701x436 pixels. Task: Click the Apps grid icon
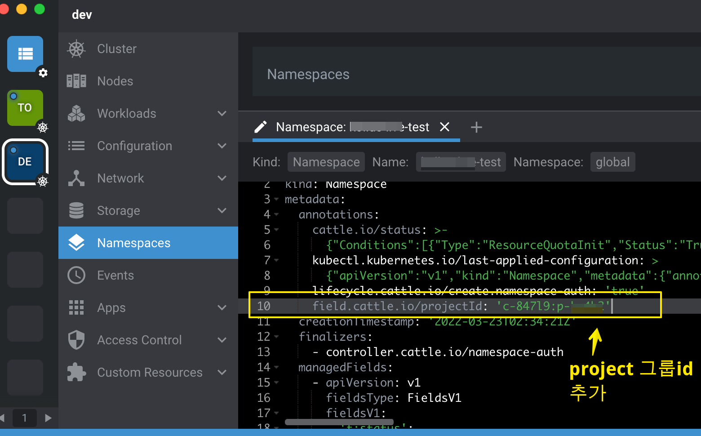(76, 307)
